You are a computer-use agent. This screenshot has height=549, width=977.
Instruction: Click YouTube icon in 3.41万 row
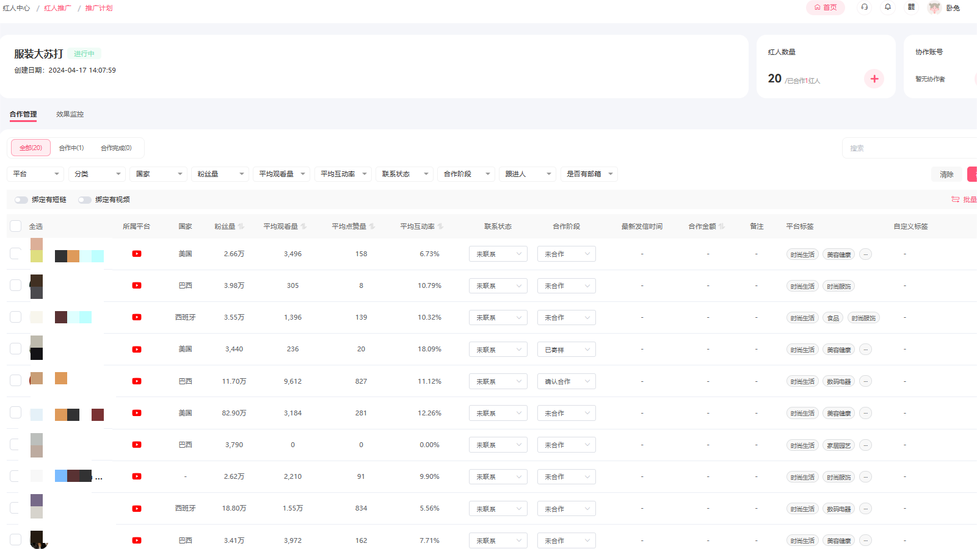coord(137,540)
